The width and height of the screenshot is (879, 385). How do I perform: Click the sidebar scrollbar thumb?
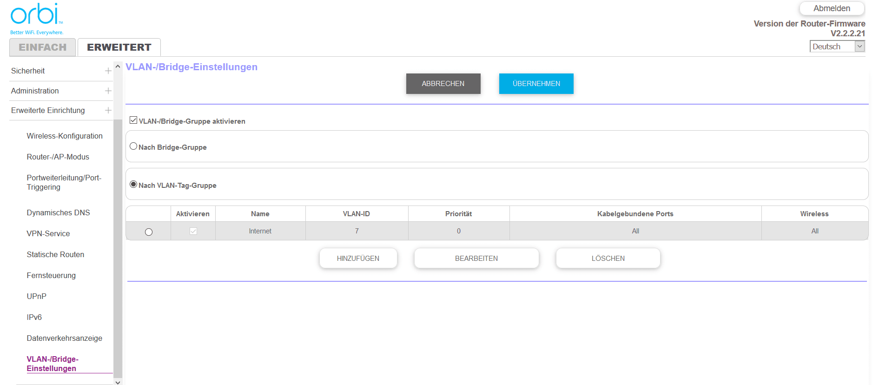point(118,248)
